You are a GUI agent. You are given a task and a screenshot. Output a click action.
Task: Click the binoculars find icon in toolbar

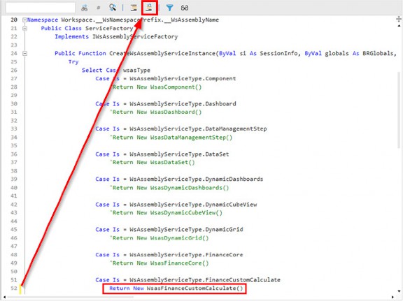(x=84, y=8)
